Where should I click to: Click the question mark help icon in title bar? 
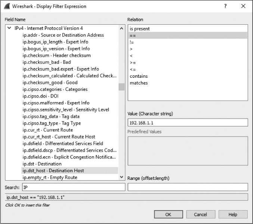tap(225, 6)
